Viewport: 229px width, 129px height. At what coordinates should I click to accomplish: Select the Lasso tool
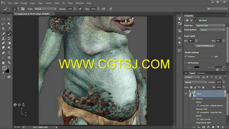pyautogui.click(x=3, y=24)
